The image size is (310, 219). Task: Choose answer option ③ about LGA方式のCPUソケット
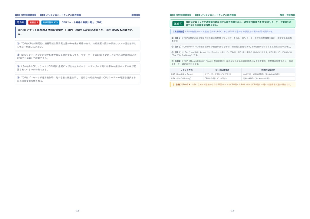(77, 68)
